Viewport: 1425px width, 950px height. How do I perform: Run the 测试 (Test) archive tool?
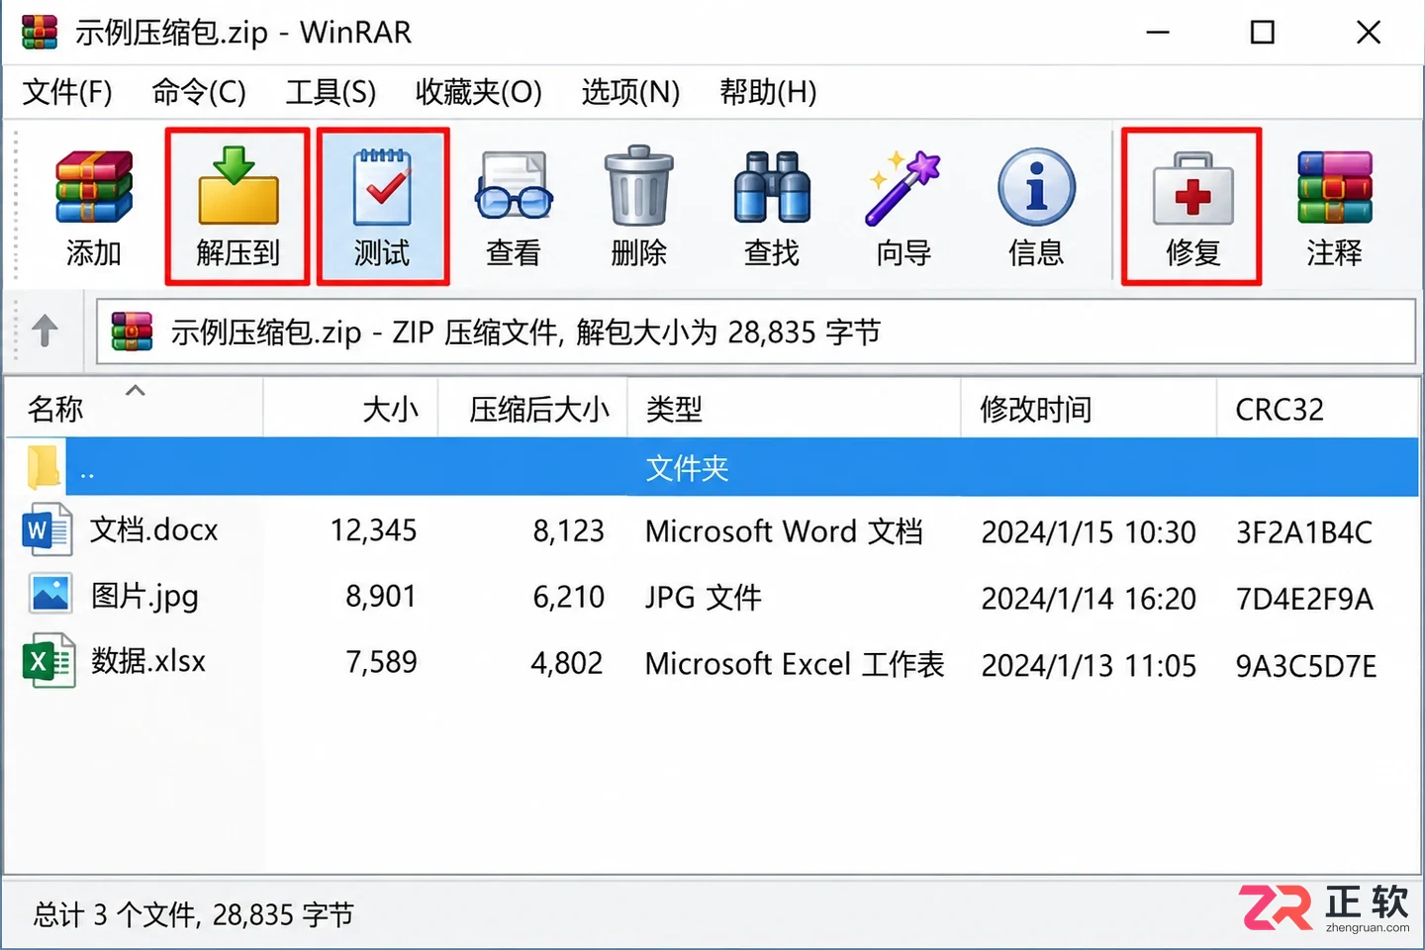pyautogui.click(x=383, y=207)
